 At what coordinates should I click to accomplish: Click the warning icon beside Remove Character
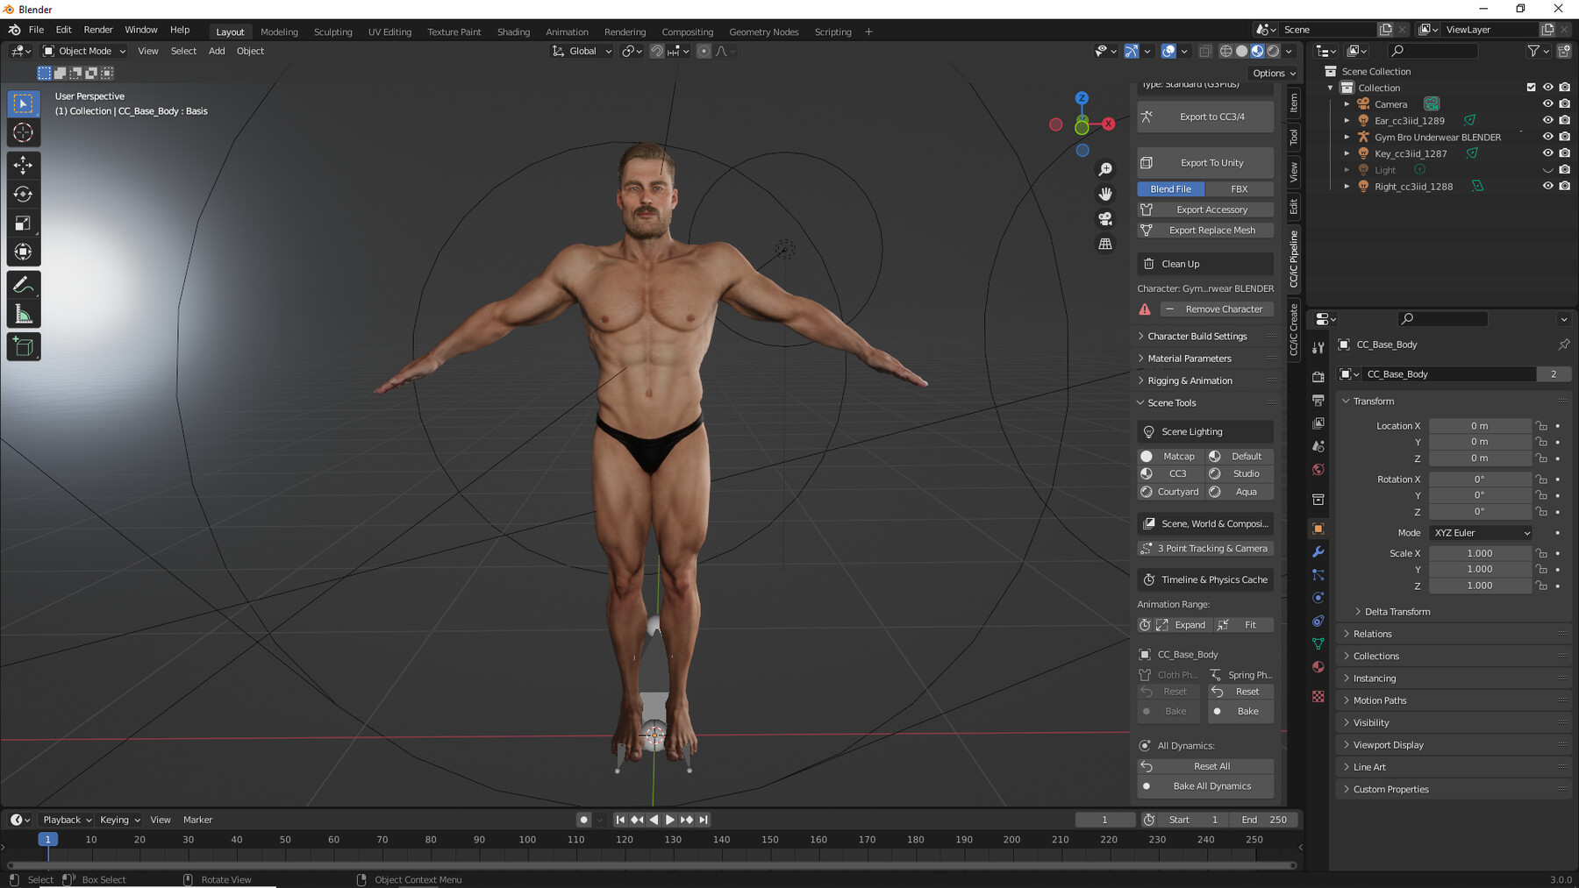[x=1145, y=309]
